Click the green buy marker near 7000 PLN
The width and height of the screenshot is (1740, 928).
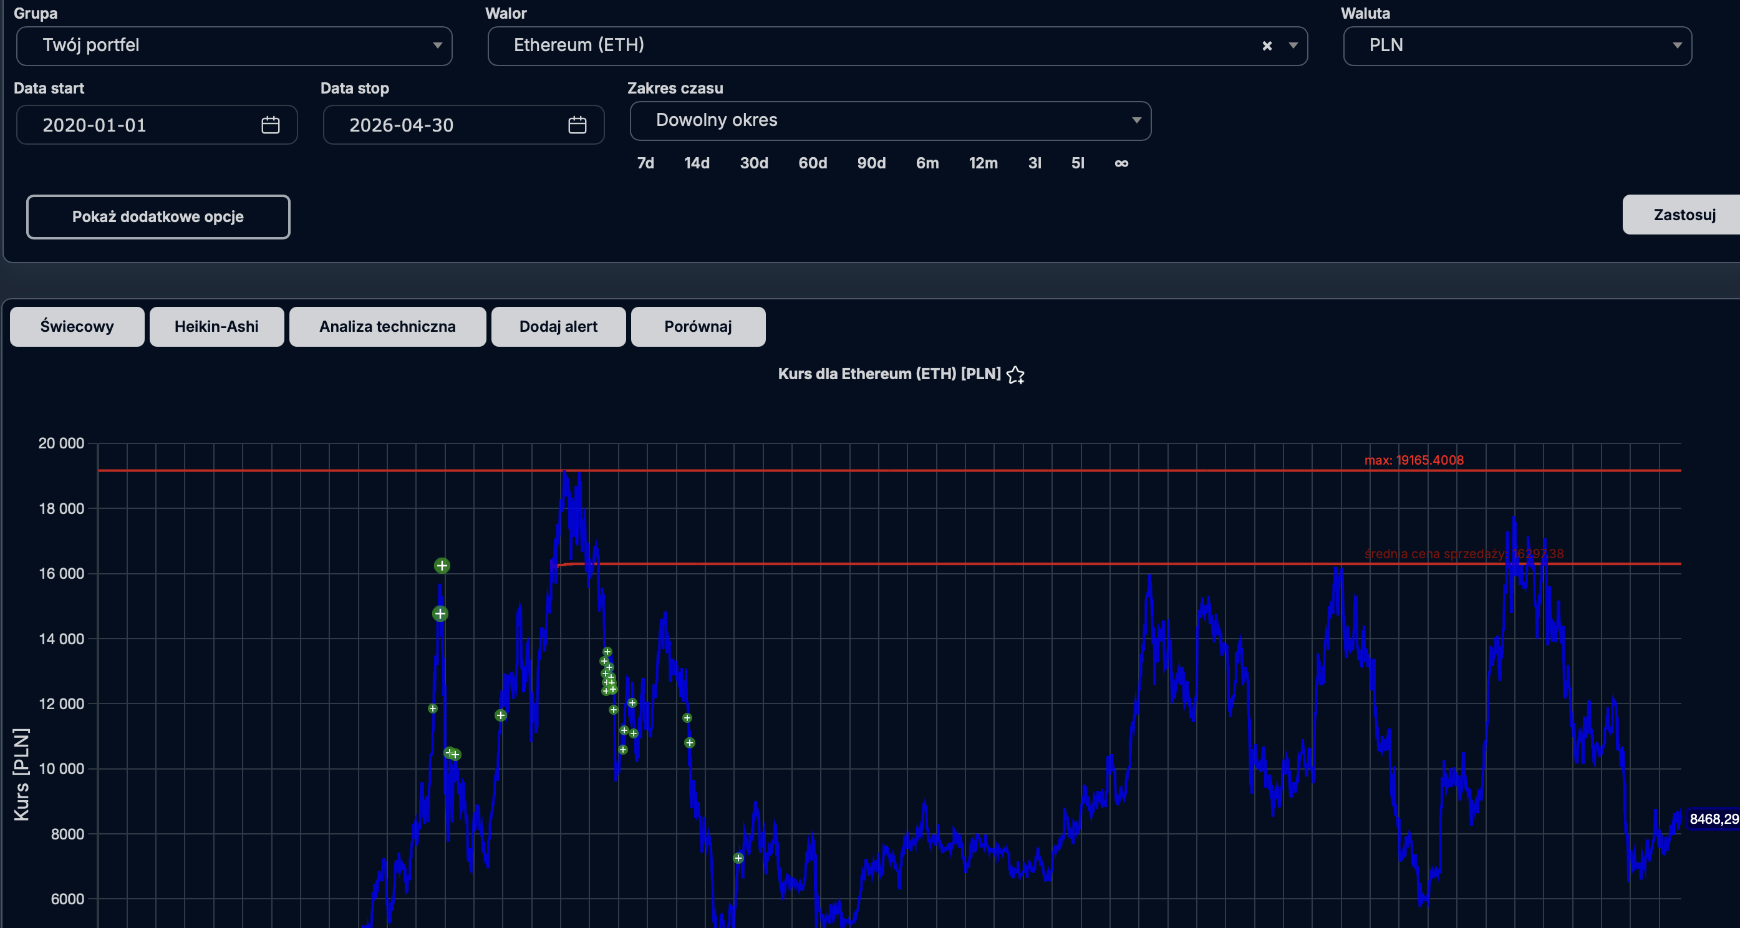point(738,858)
